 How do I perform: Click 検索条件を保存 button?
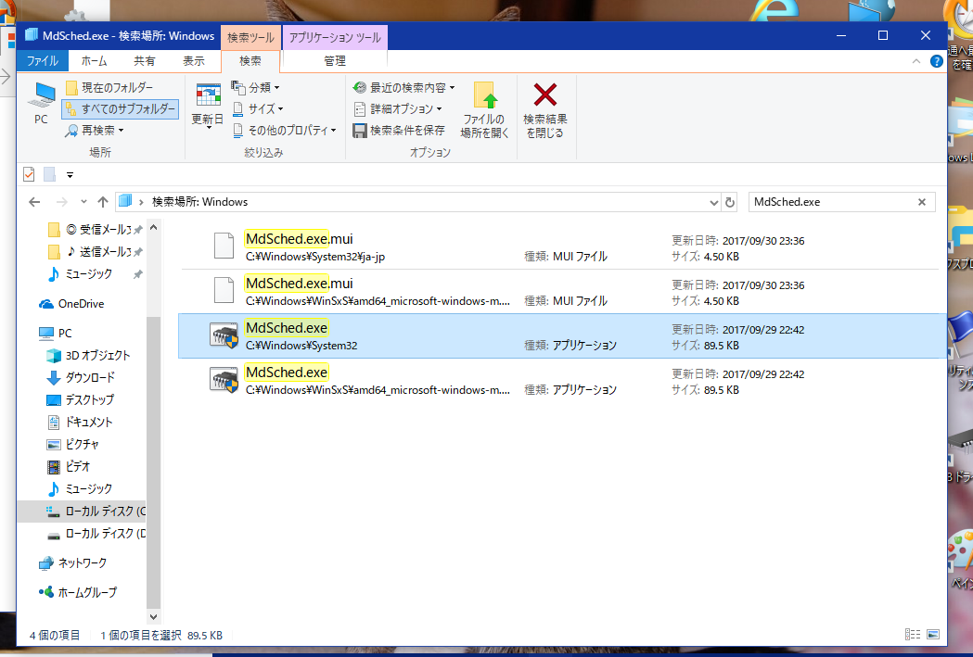[399, 130]
